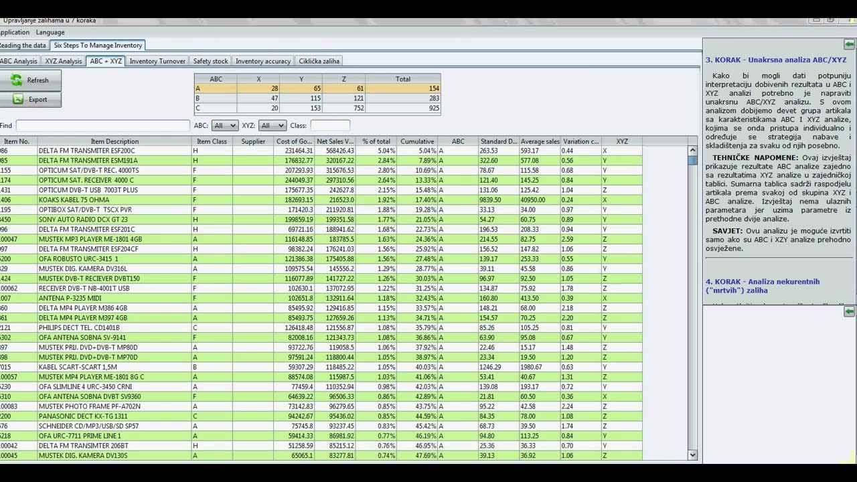Viewport: 857px width, 482px height.
Task: Sort by Item Description column header
Action: (x=114, y=141)
